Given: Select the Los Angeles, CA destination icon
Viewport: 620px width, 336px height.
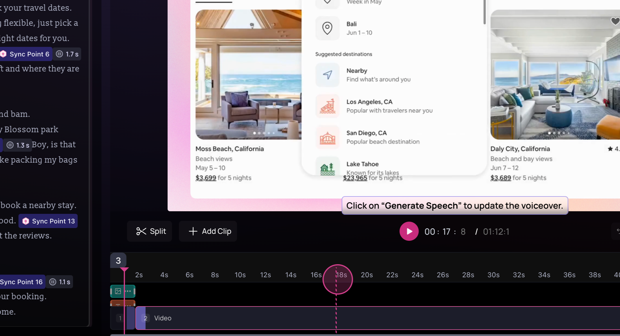Looking at the screenshot, I should 328,106.
